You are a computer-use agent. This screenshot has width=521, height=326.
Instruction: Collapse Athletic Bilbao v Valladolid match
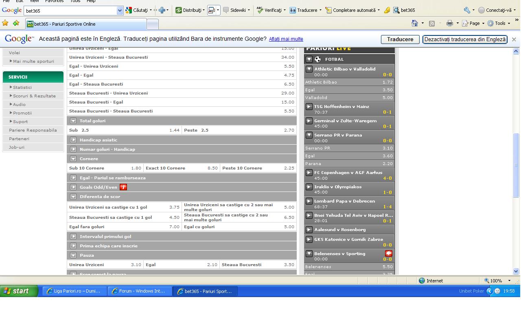pyautogui.click(x=309, y=69)
